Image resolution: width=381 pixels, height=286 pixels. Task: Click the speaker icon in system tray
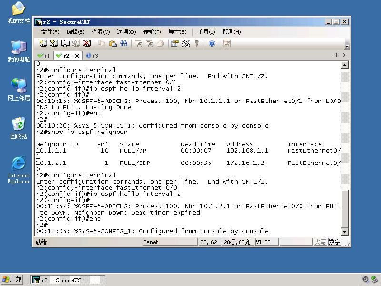(x=365, y=279)
